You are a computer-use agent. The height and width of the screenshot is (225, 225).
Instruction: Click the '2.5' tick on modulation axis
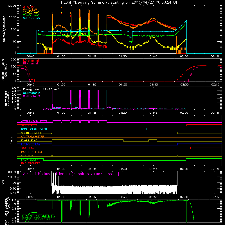pyautogui.click(x=14, y=91)
